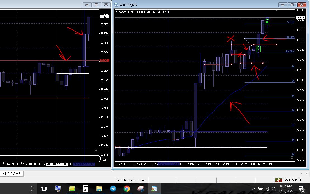Select the 1X level label

(x=293, y=66)
